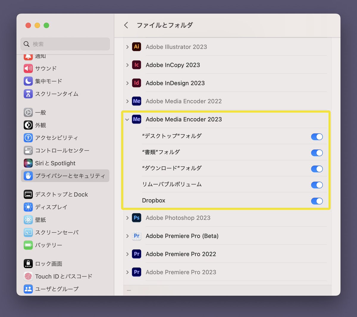Click the 検索 search field
Image resolution: width=357 pixels, height=317 pixels.
coord(65,44)
